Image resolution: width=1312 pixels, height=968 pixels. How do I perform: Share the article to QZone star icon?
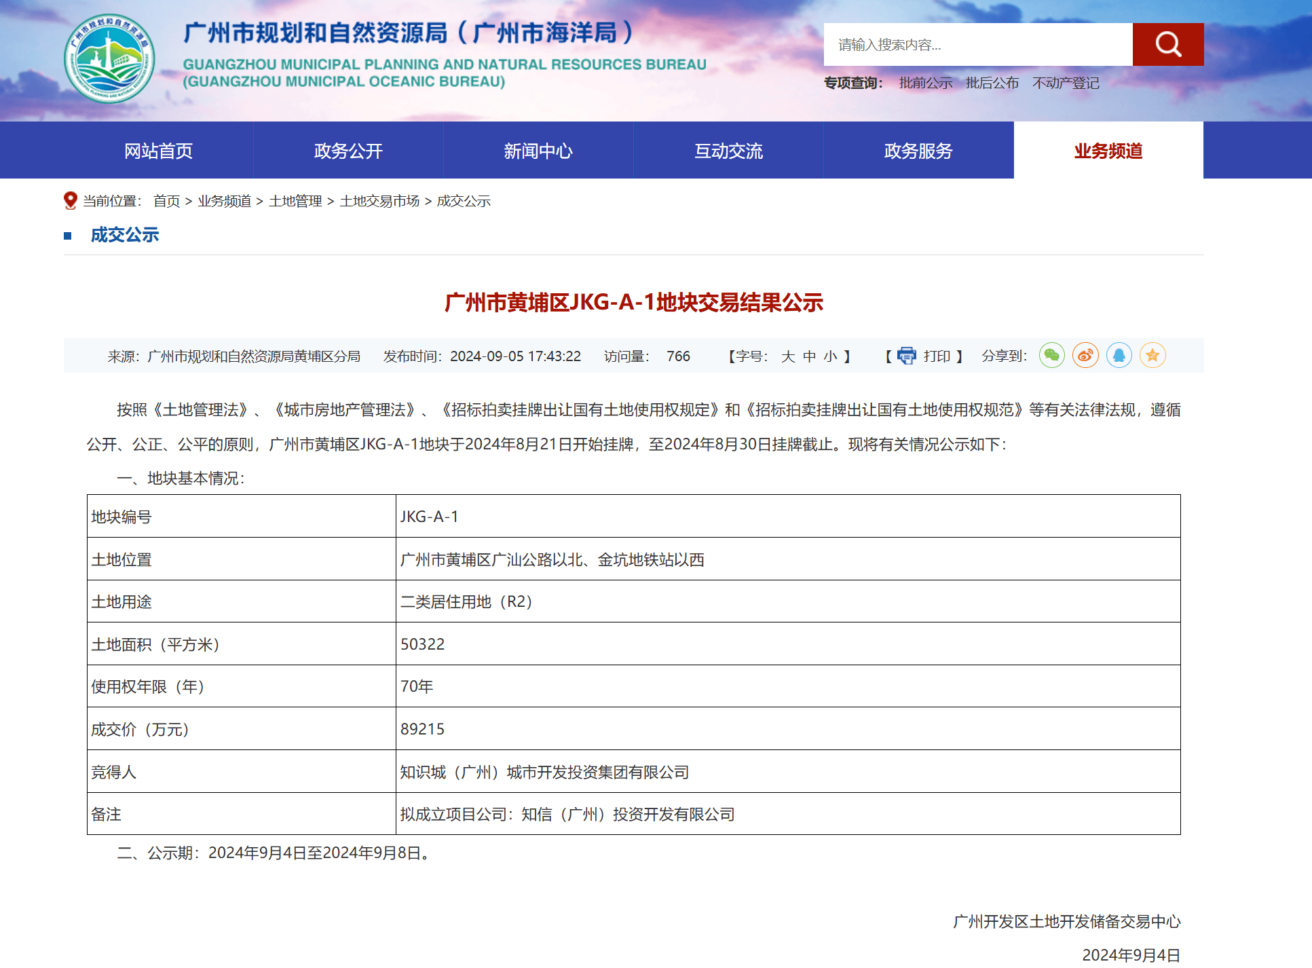point(1152,355)
